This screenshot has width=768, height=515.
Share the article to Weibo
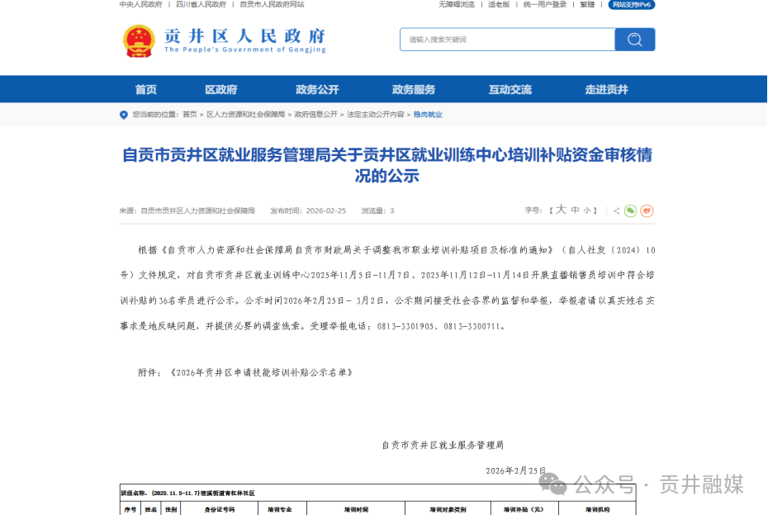(647, 210)
